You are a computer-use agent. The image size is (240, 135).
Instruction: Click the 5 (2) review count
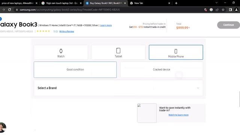pos(55,31)
